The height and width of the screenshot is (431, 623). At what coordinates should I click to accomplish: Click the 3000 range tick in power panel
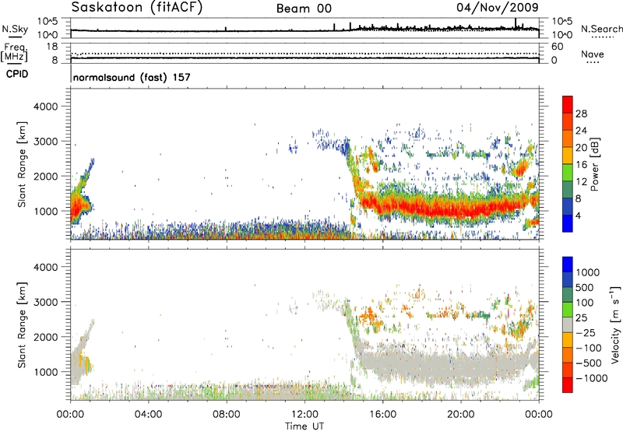(x=46, y=142)
